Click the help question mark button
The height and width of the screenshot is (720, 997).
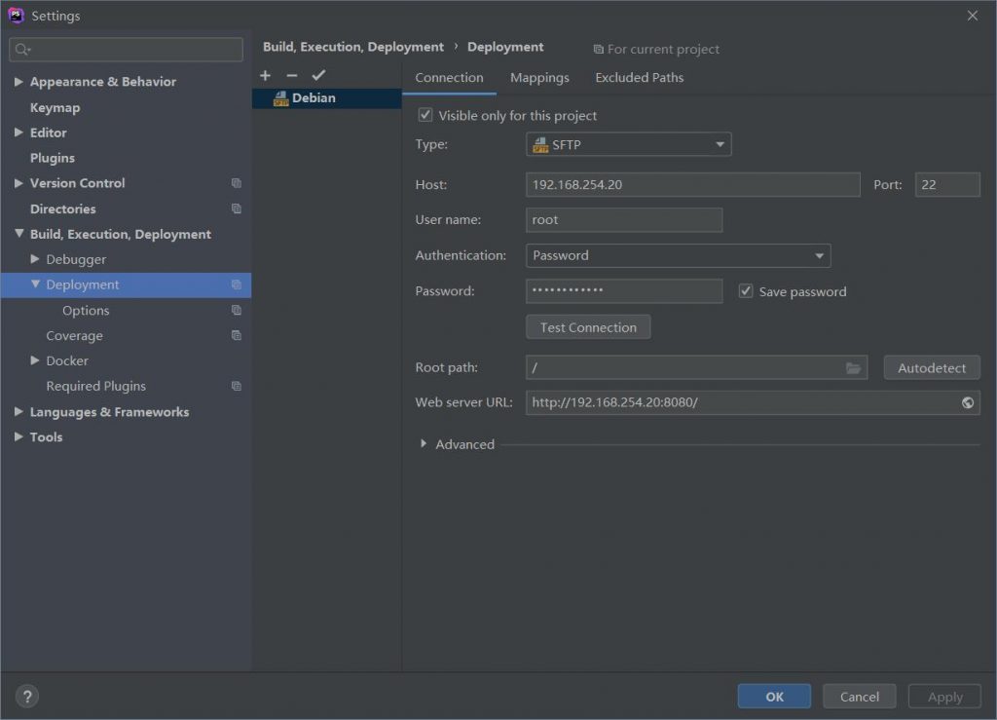point(27,697)
